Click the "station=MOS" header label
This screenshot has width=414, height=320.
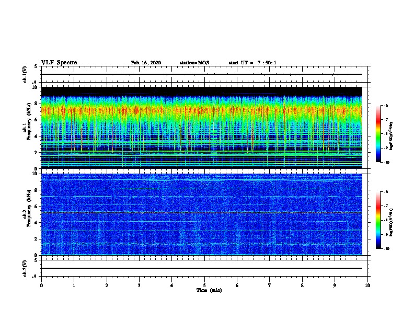tap(194, 63)
